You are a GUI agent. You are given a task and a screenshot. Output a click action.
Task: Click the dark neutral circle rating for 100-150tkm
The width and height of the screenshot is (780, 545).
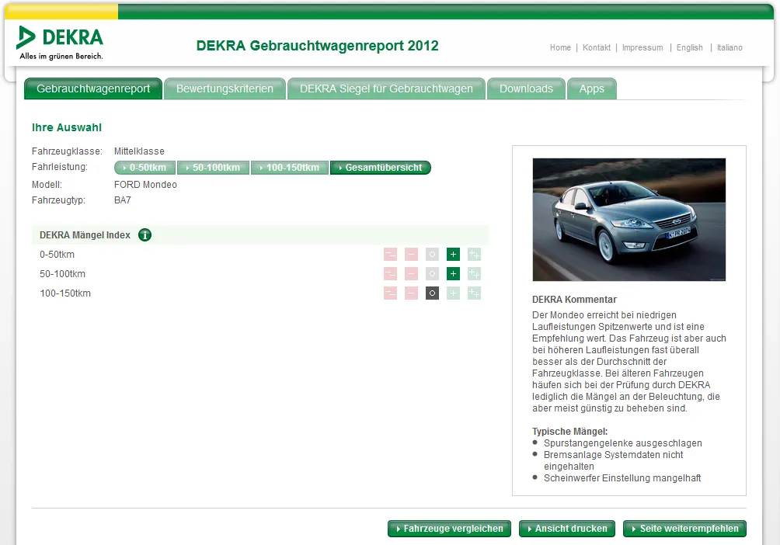pos(433,293)
